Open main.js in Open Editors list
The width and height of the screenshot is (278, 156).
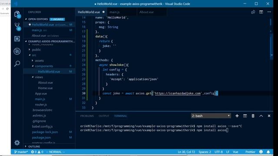pos(50,30)
